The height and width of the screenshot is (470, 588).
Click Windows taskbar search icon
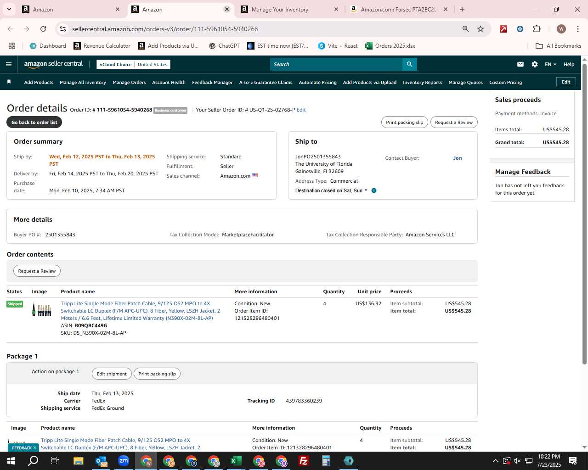click(x=34, y=461)
